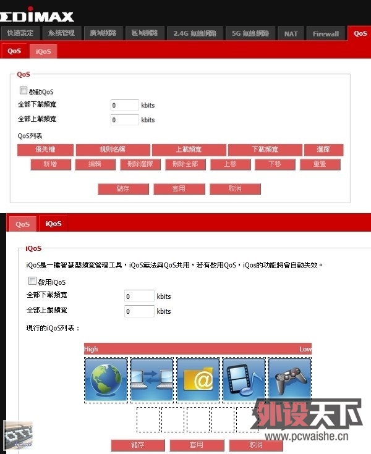Viewport: 371px width, 454px height.
Task: Select the computer file transfer iQoS icon
Action: tap(151, 380)
